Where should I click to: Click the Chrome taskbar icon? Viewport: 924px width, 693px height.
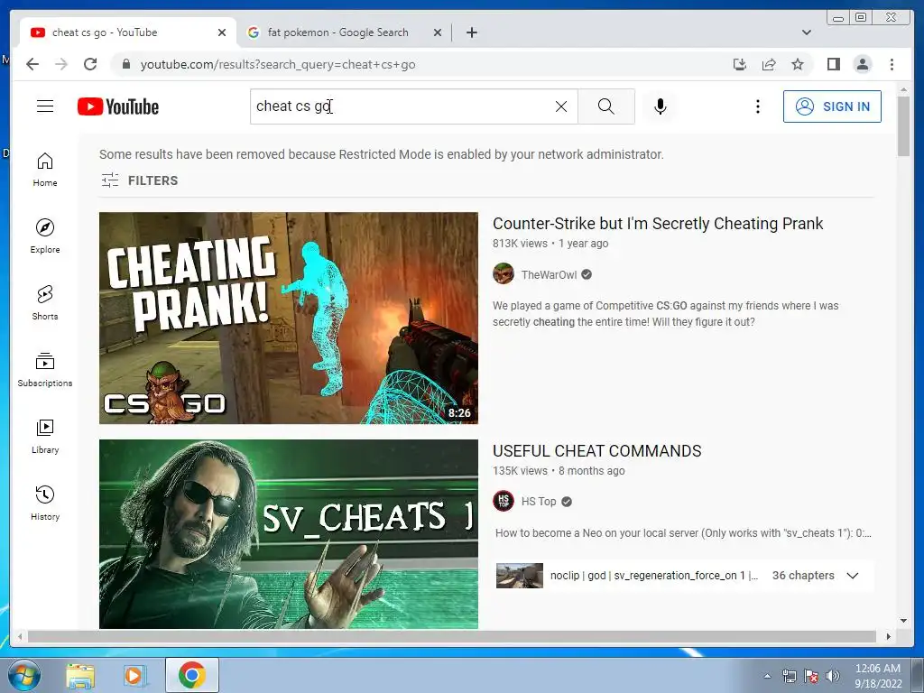pos(191,675)
